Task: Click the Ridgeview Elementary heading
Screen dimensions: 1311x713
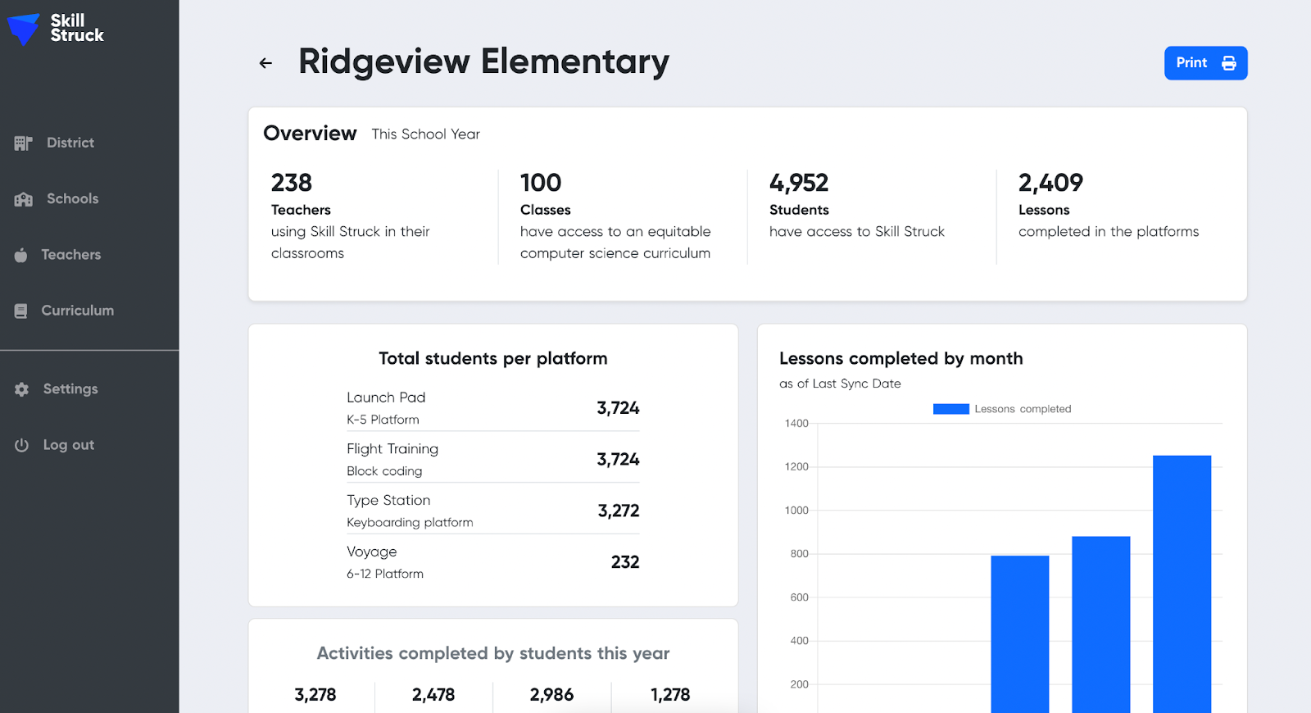Action: tap(483, 61)
